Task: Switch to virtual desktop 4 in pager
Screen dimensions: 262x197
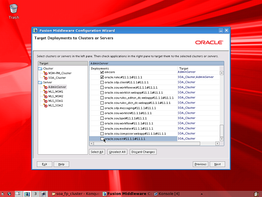Action: click(x=43, y=194)
